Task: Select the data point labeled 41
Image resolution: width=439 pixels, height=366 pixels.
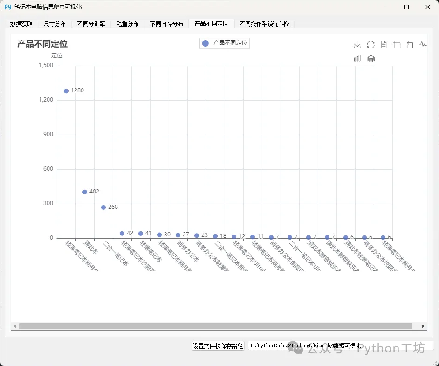Action: click(x=141, y=234)
